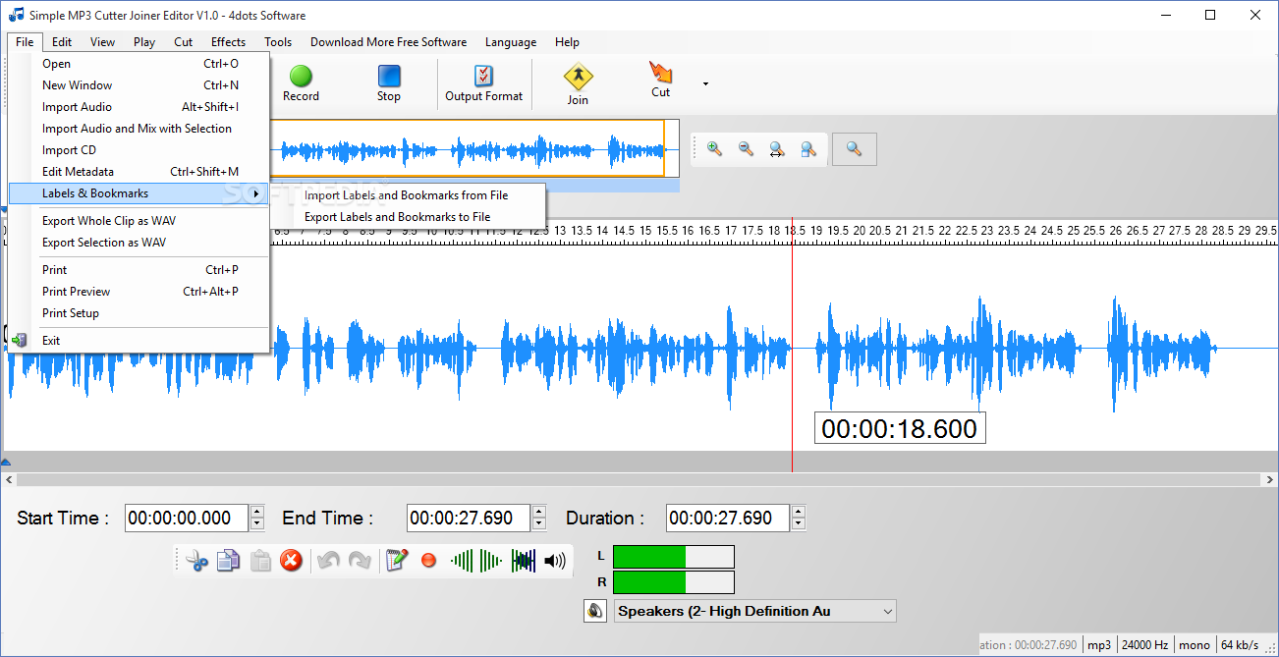Screen dimensions: 1279x657
Task: Click the paste clipboard icon
Action: click(x=260, y=561)
